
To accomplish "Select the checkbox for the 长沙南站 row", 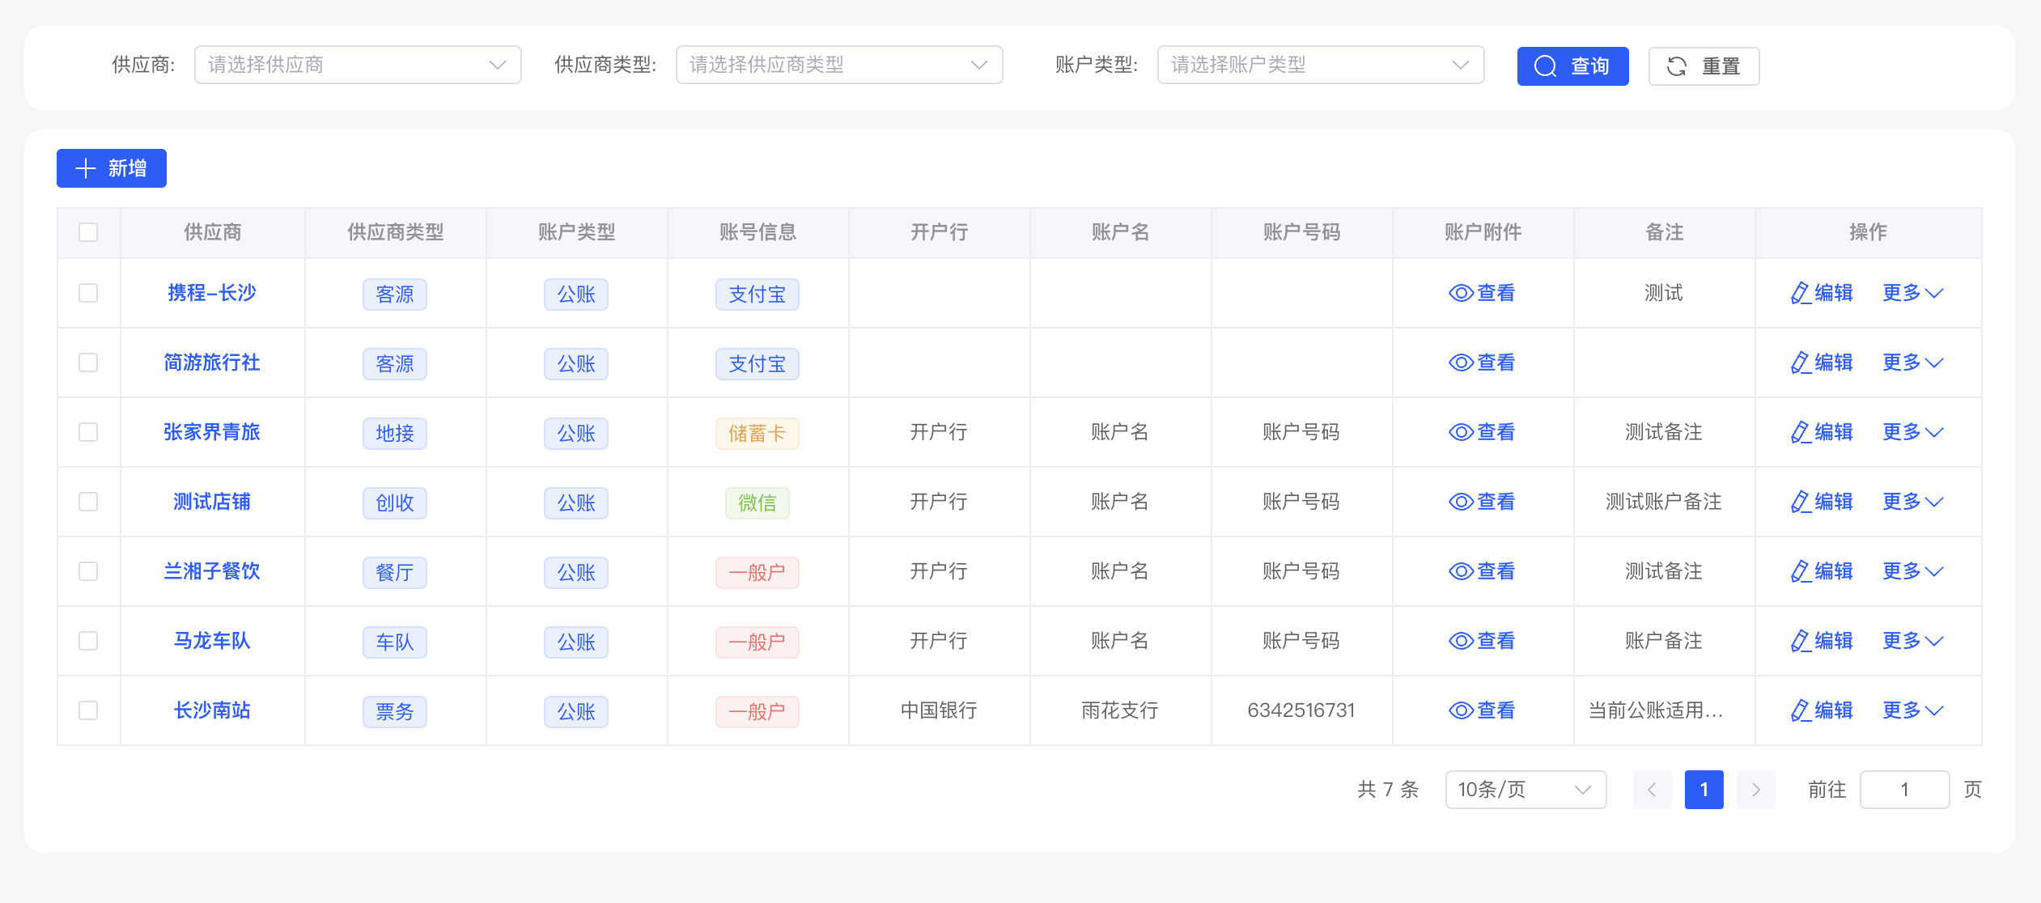I will pos(88,710).
